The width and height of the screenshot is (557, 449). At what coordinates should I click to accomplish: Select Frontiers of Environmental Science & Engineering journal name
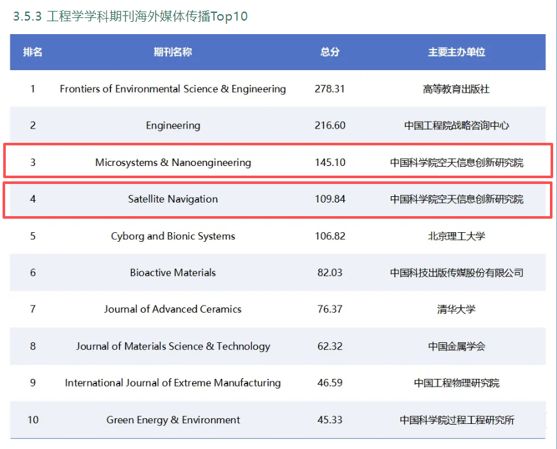click(173, 89)
